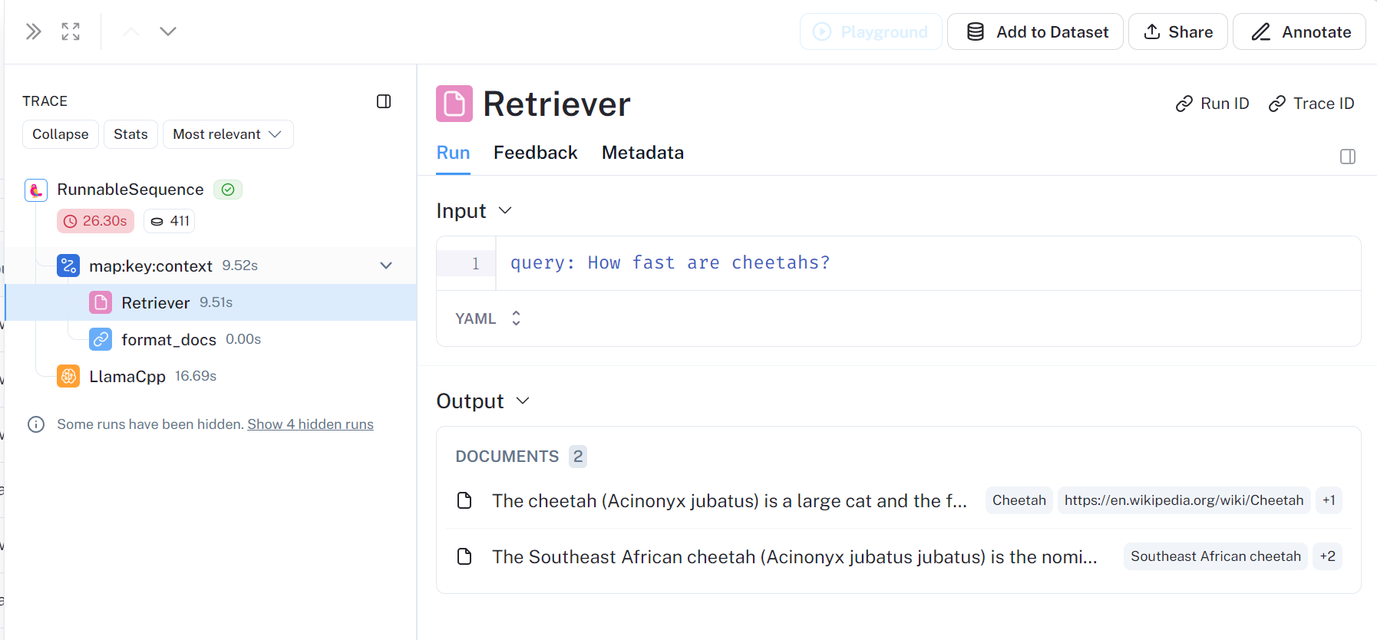Collapse the map:key:context tree node
Viewport: 1377px width, 640px height.
[386, 266]
